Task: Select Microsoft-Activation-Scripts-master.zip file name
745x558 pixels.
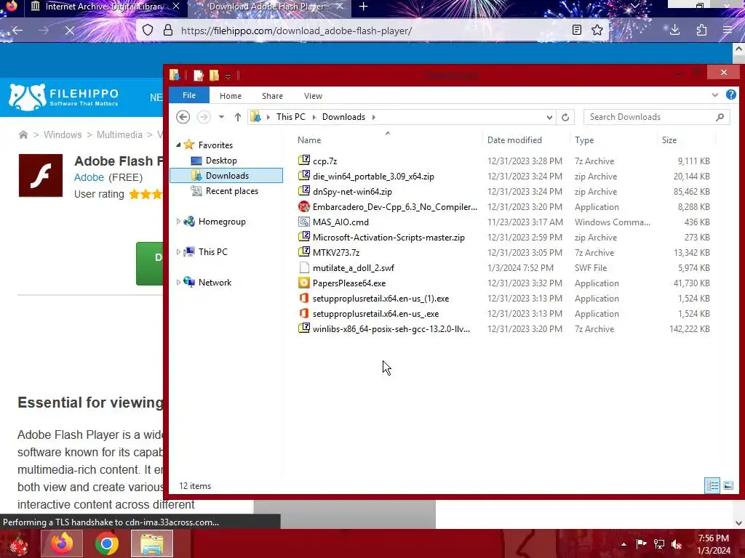Action: [389, 238]
